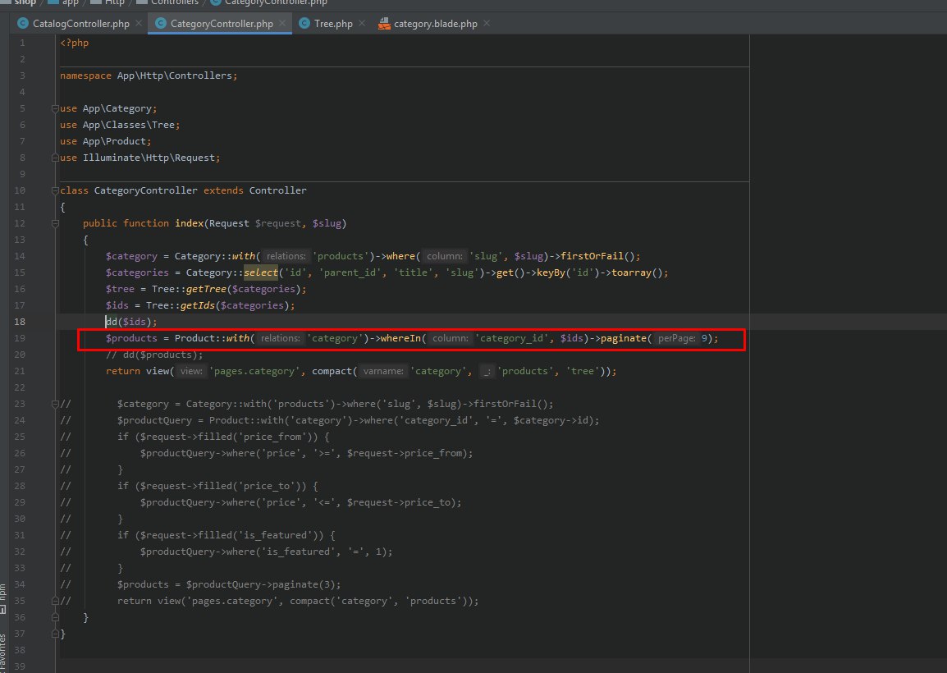Click 'paginate' on line 19
The image size is (947, 673).
[x=624, y=338]
